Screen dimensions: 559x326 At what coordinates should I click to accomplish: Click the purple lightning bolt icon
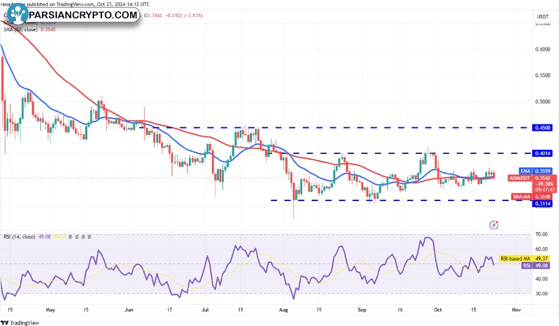(x=493, y=225)
